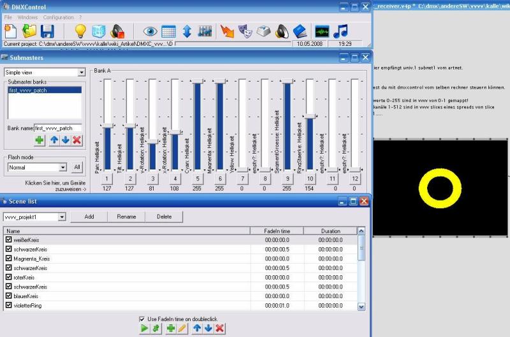Click the light bulb icon in toolbar

(80, 31)
